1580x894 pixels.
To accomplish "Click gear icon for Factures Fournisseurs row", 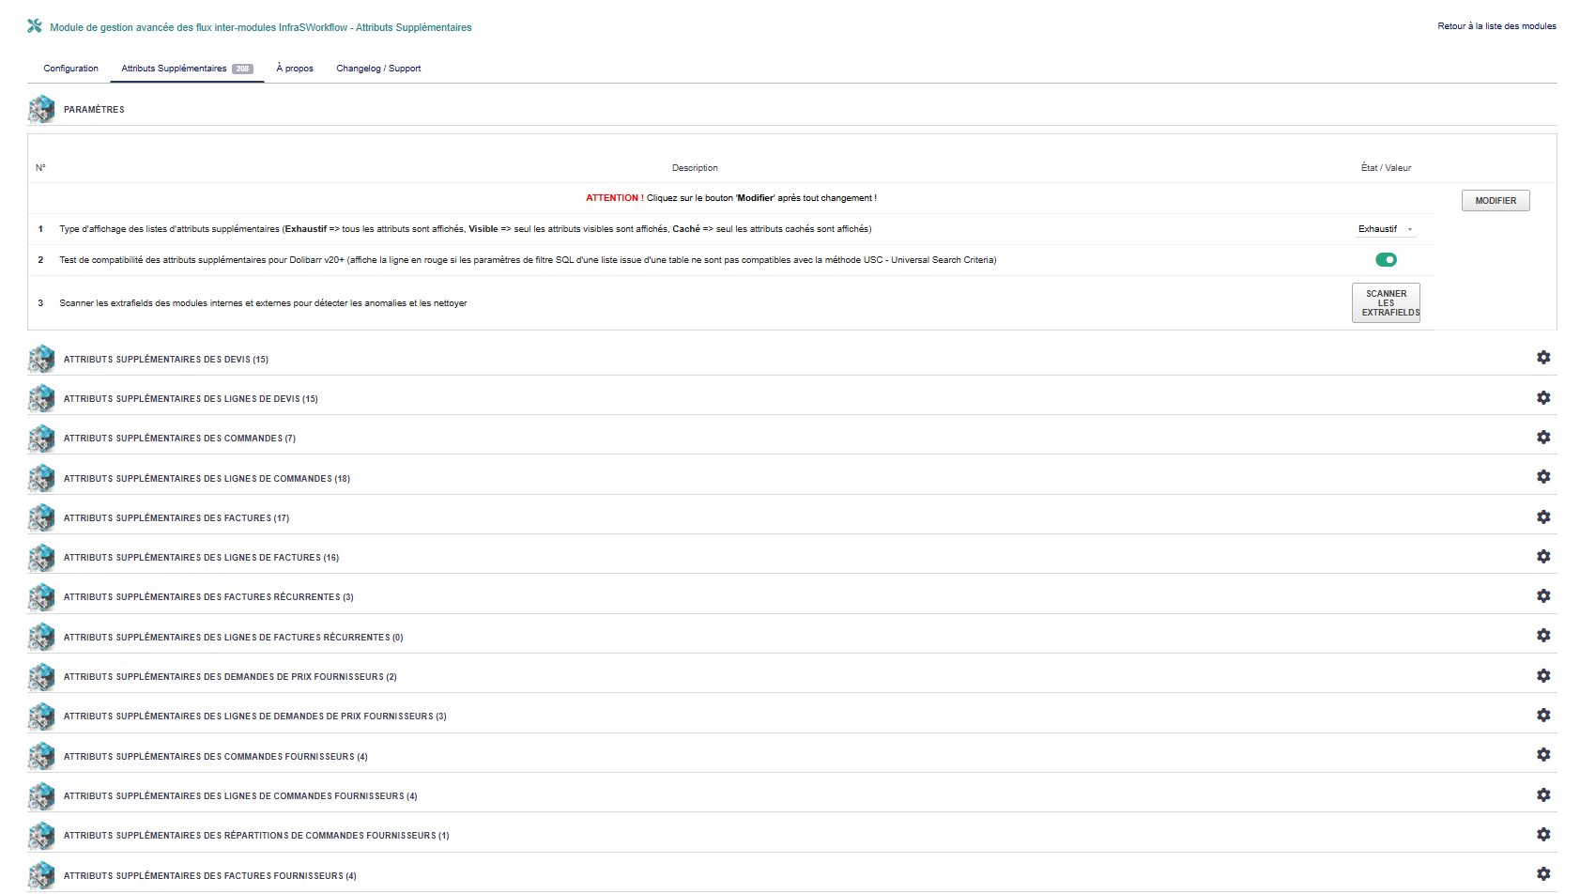I will point(1542,874).
